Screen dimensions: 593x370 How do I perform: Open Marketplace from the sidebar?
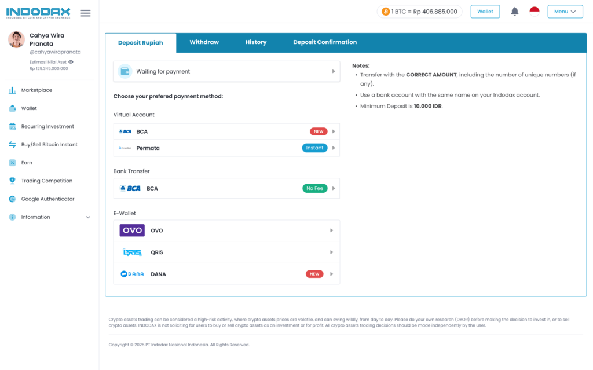pos(36,90)
